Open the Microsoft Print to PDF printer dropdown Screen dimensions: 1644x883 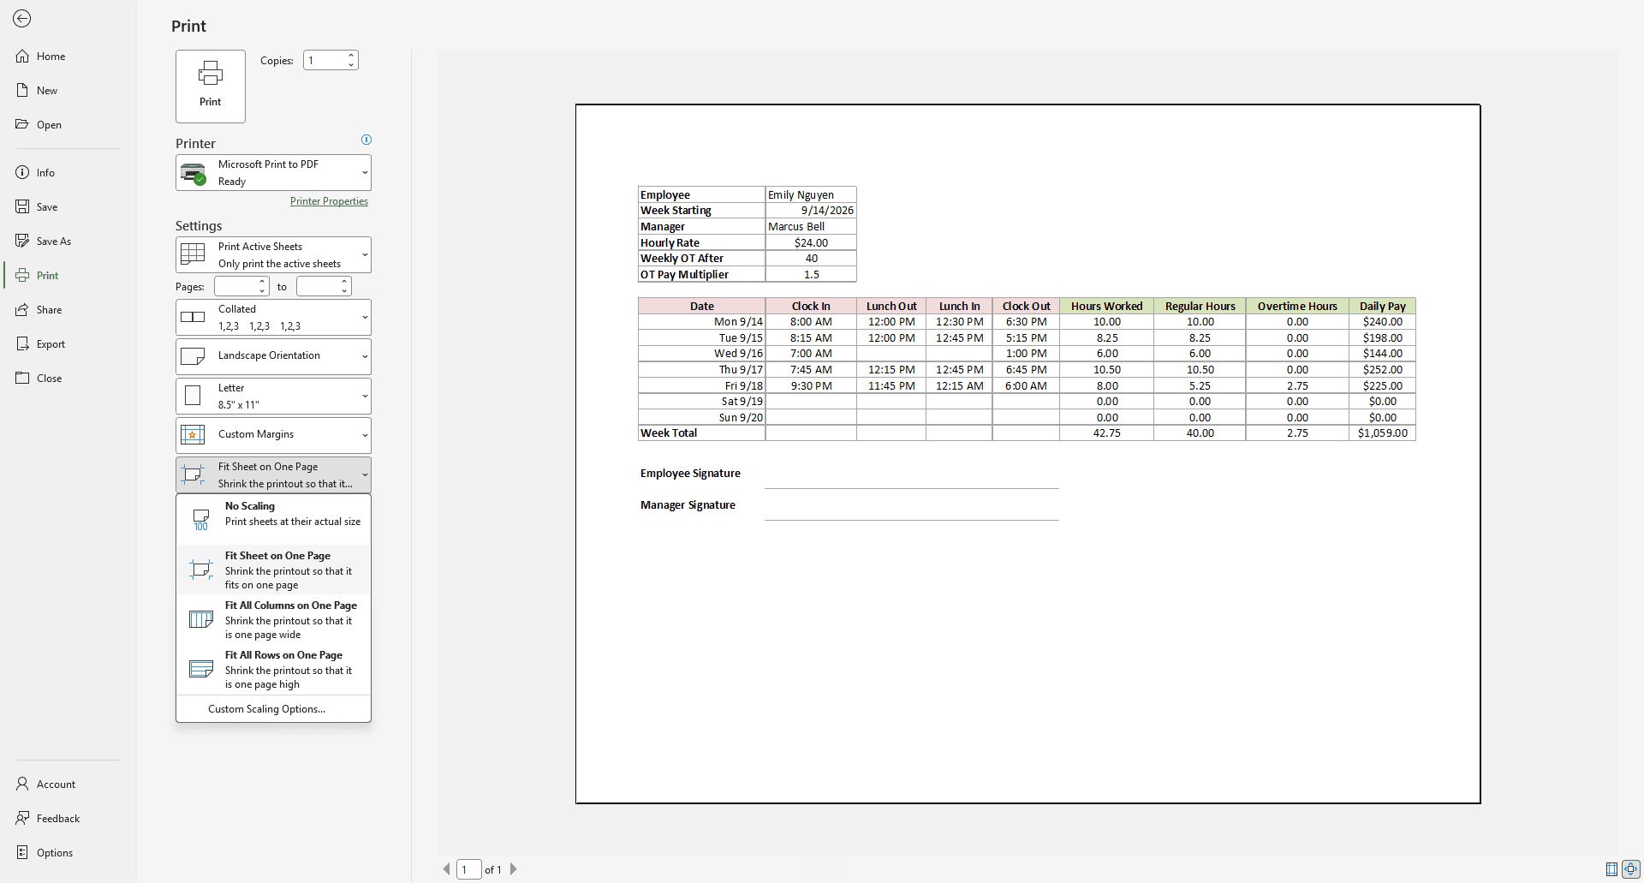point(274,173)
